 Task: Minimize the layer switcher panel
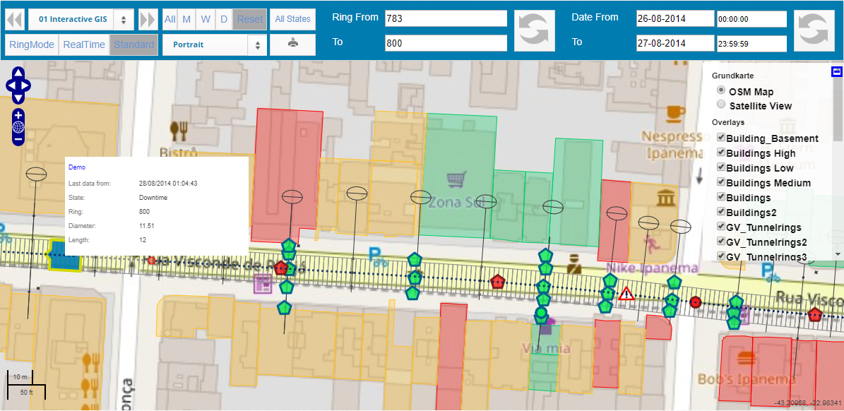click(x=836, y=71)
